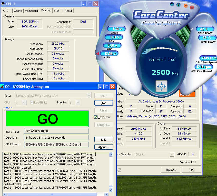Open CoreCenter settings with the hammer icon
This screenshot has height=196, width=217.
click(172, 4)
